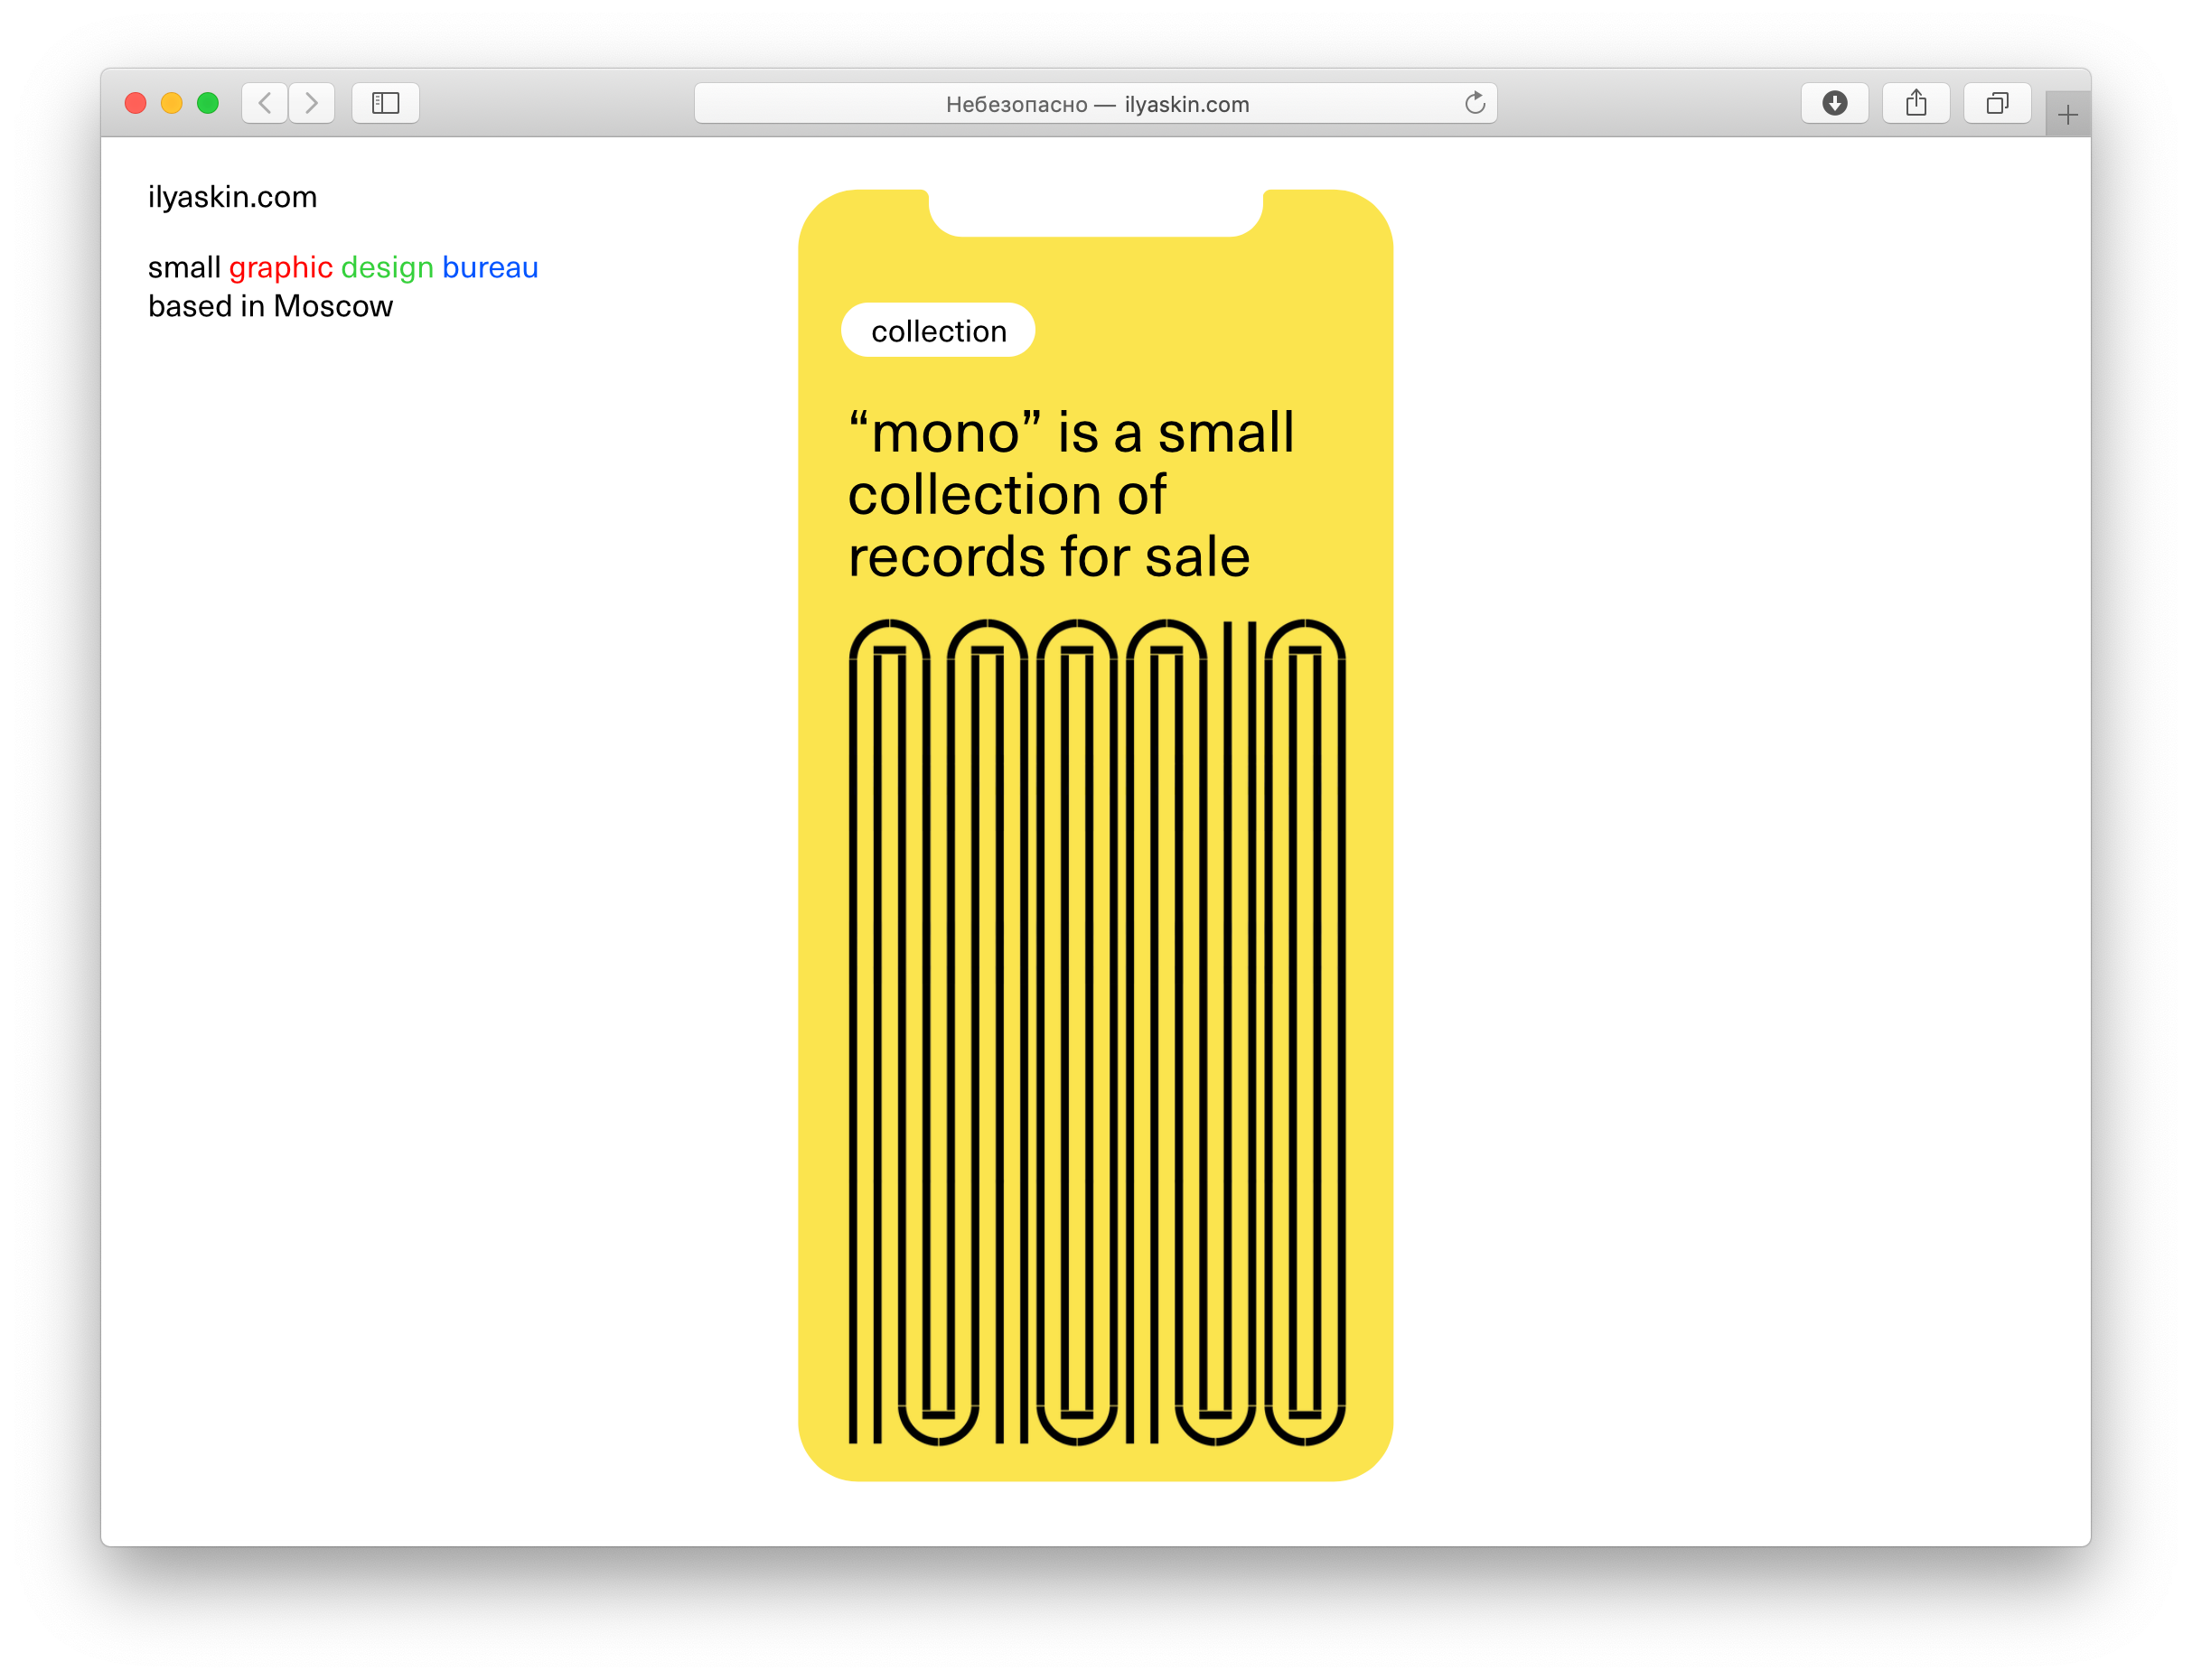Click the yellow fullscreen window button

point(207,103)
